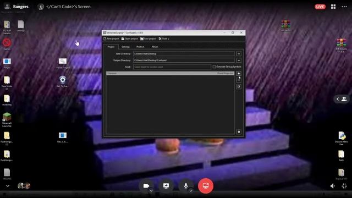Show the members list panel arrow

click(x=342, y=99)
